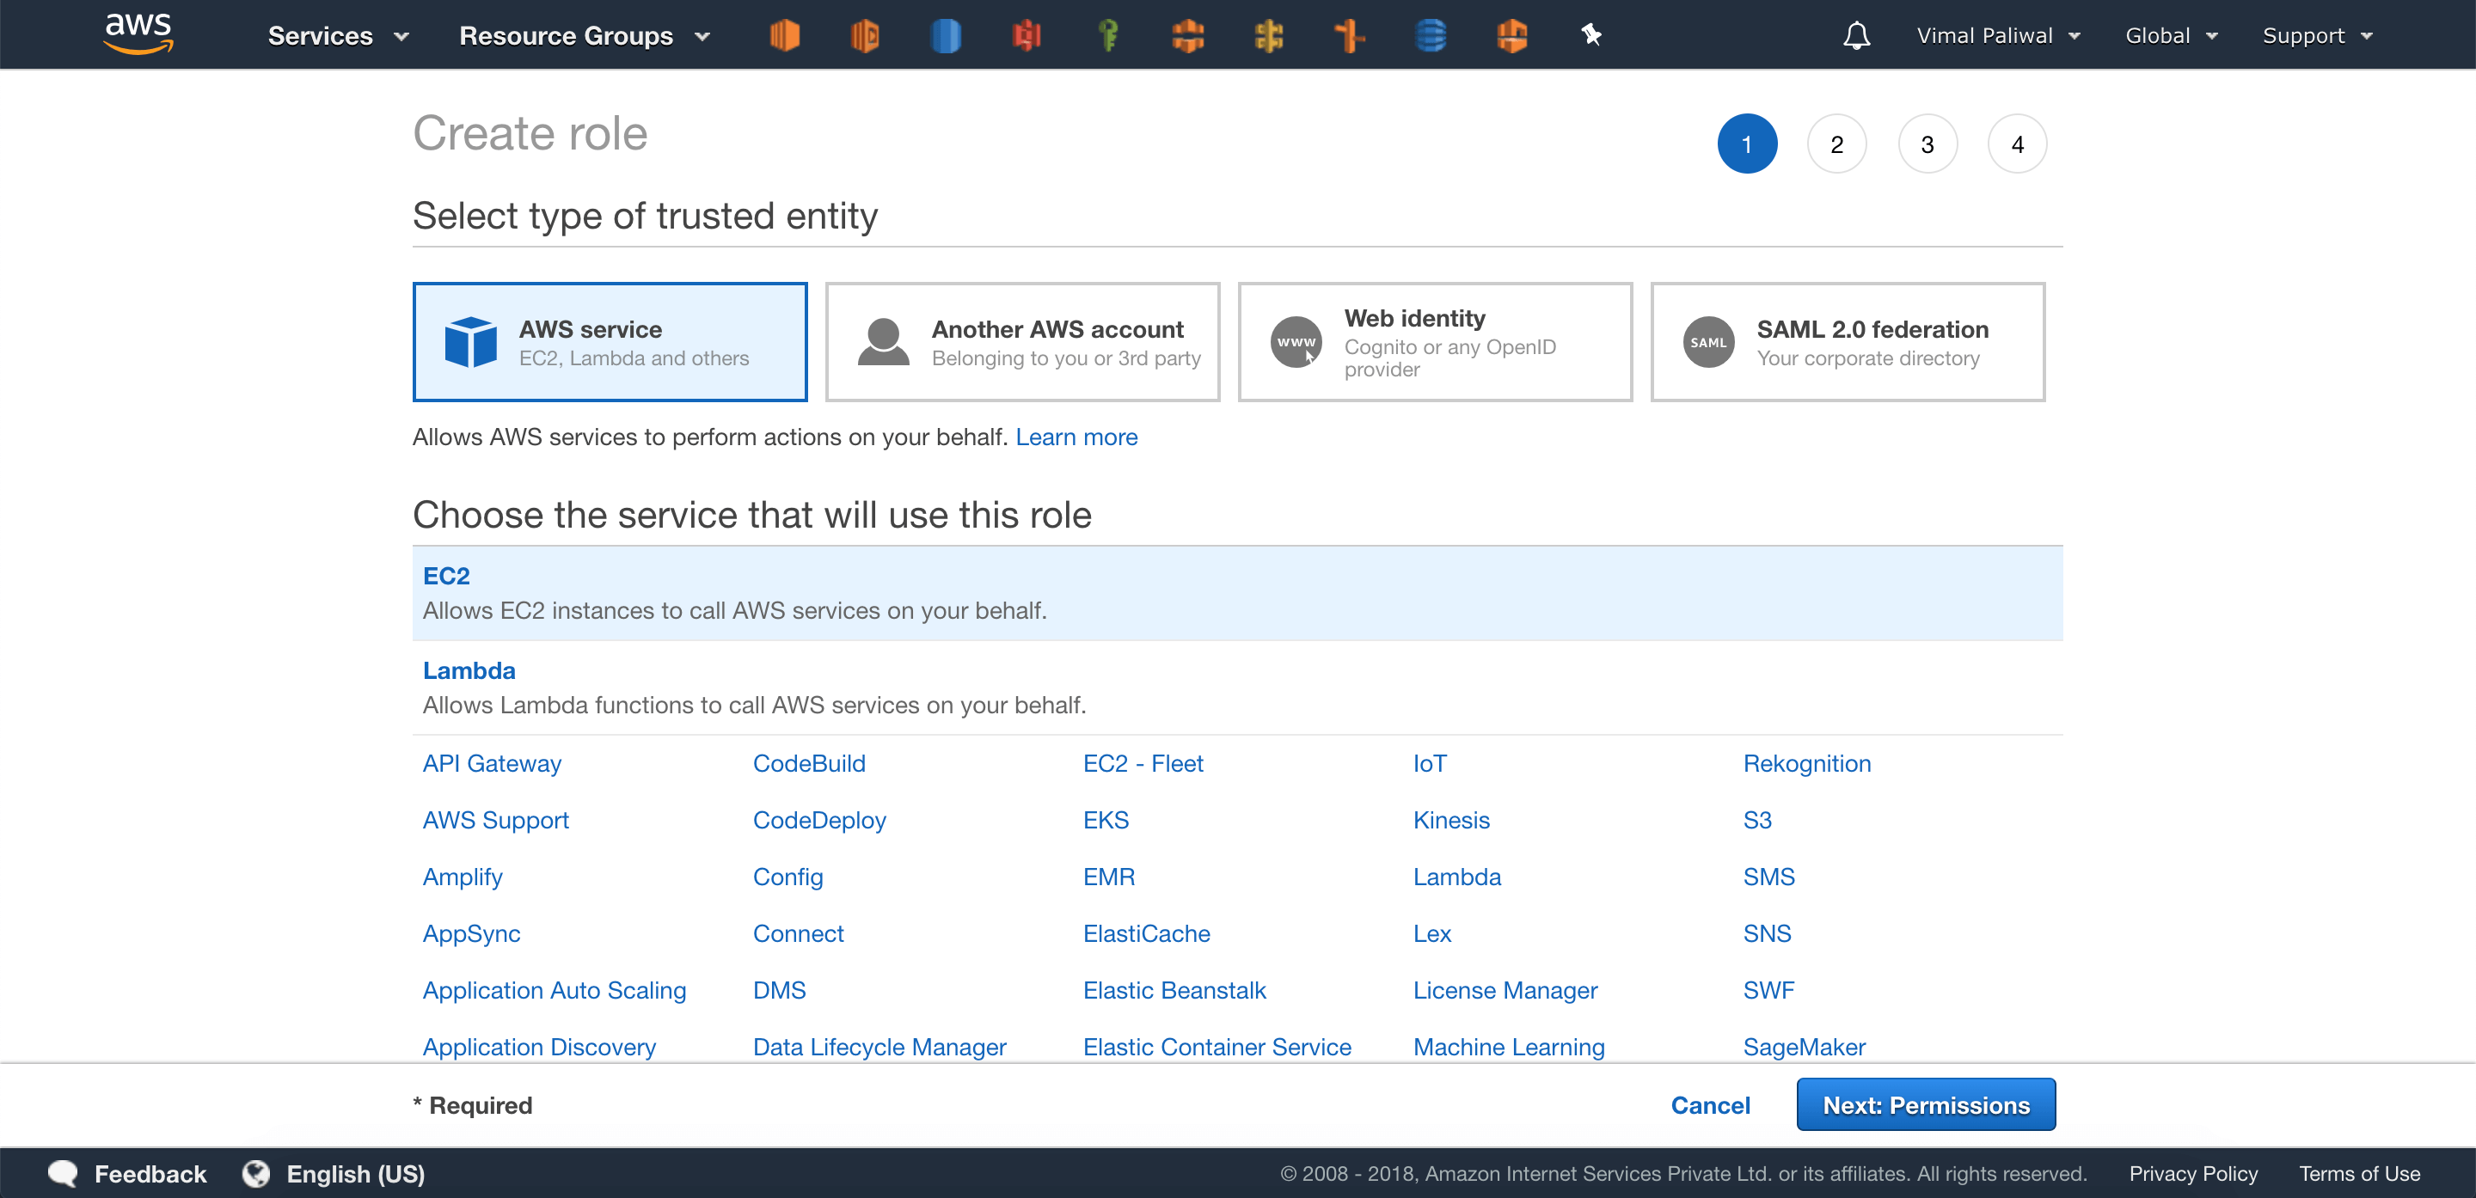Click the WWW Web identity icon
Image resolution: width=2476 pixels, height=1198 pixels.
[x=1296, y=341]
